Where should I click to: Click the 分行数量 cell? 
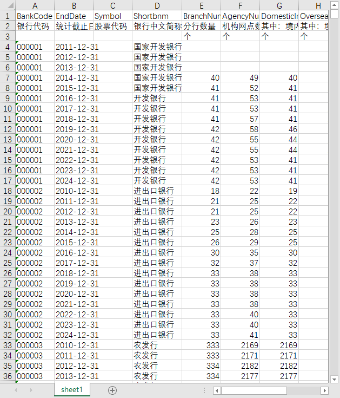(202, 26)
